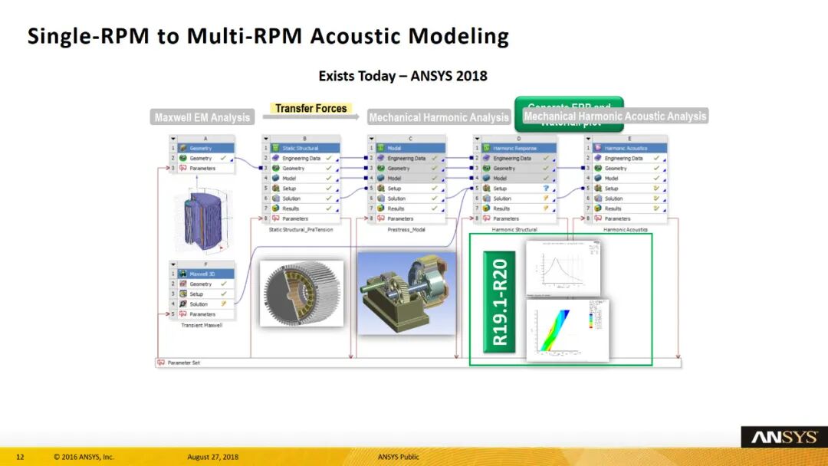Click the Harmonic Acoustics icon in system E
The width and height of the screenshot is (828, 466).
[x=597, y=148]
